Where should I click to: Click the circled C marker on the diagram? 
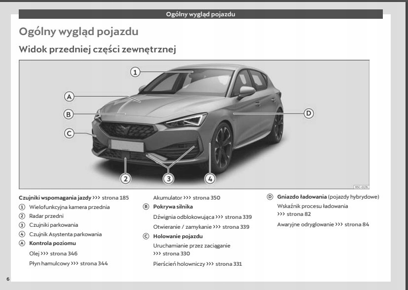[69, 133]
